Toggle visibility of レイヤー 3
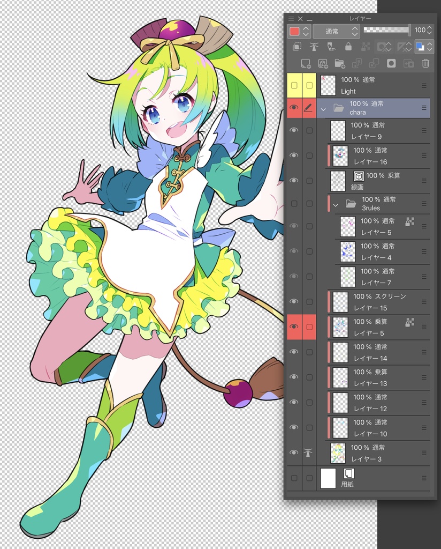The image size is (441, 549). 294,452
